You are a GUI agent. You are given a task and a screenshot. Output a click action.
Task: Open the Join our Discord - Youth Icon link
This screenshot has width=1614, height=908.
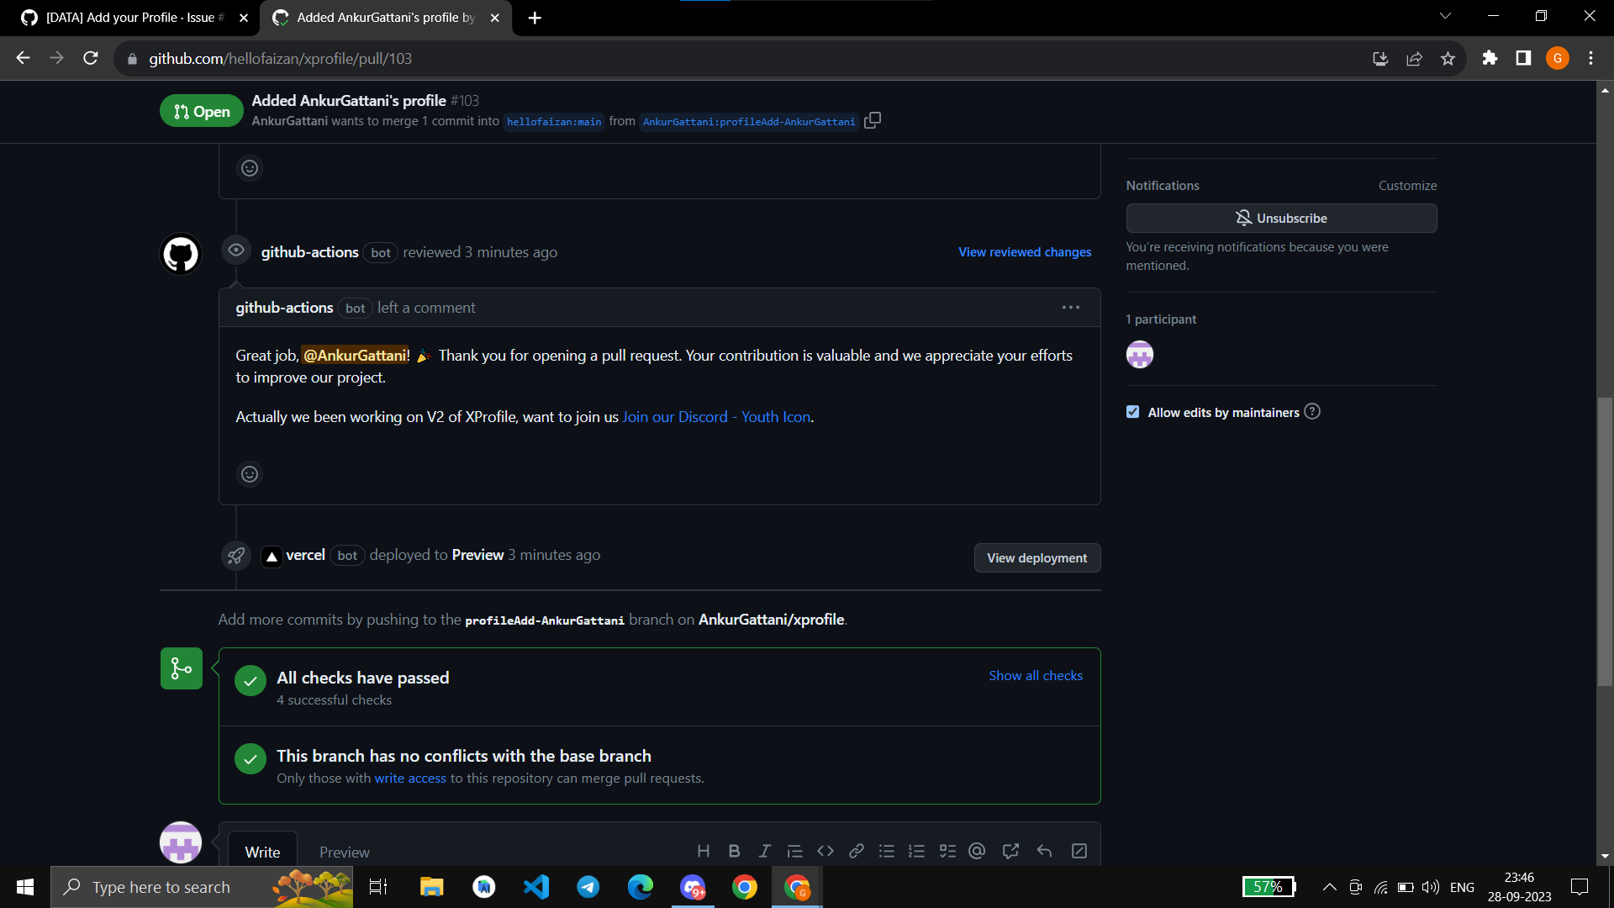(716, 417)
